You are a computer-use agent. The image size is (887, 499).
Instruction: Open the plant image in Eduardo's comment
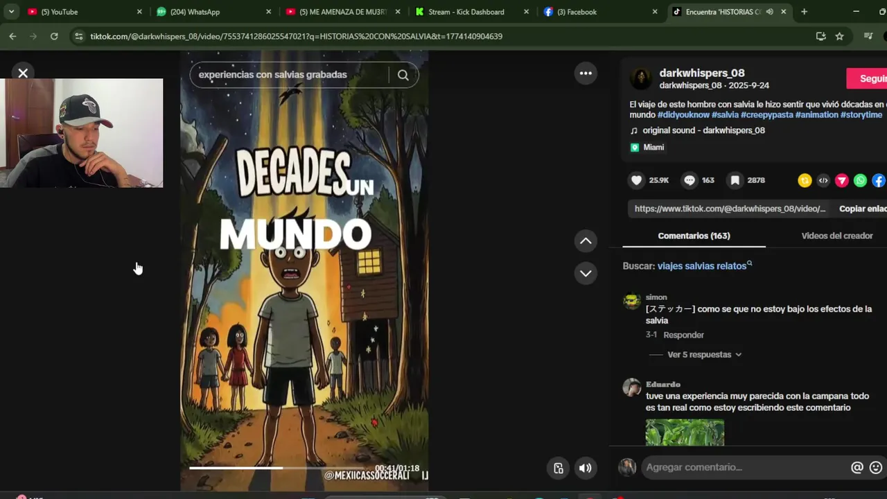tap(685, 432)
